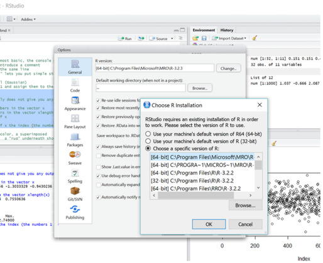
Task: Click OK in Choose R Installation dialog
Action: pos(209,224)
